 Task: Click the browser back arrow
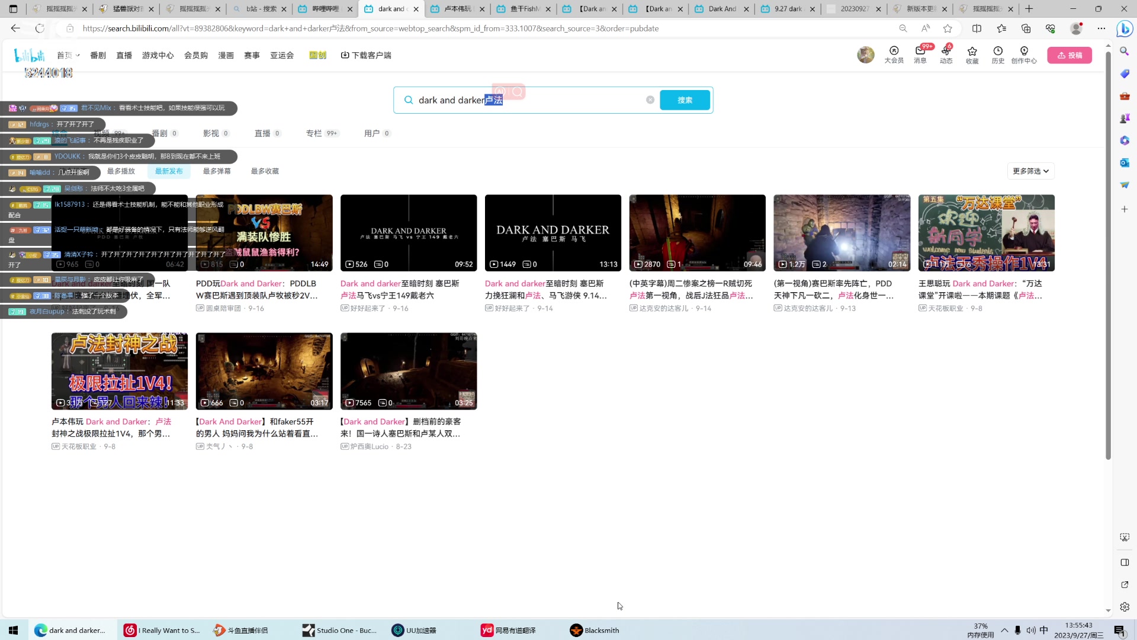point(15,28)
